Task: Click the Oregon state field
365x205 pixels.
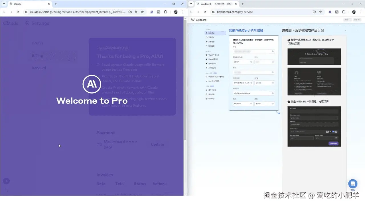Action: click(264, 83)
